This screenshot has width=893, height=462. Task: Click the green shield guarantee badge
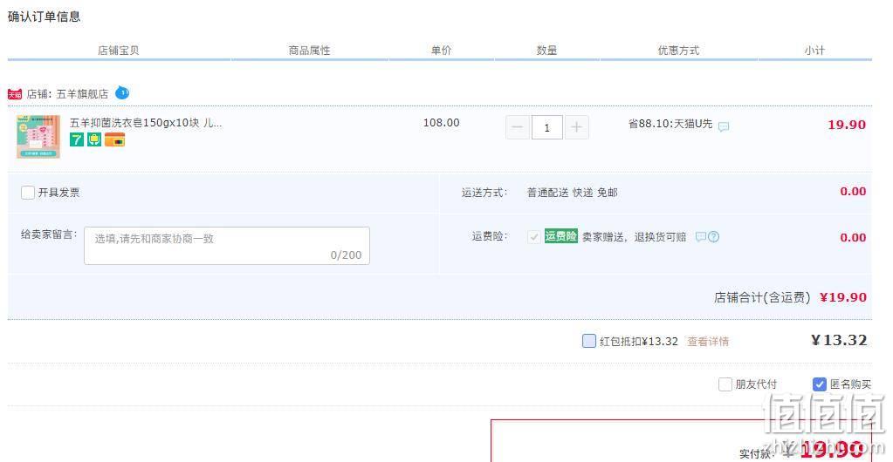click(x=94, y=139)
